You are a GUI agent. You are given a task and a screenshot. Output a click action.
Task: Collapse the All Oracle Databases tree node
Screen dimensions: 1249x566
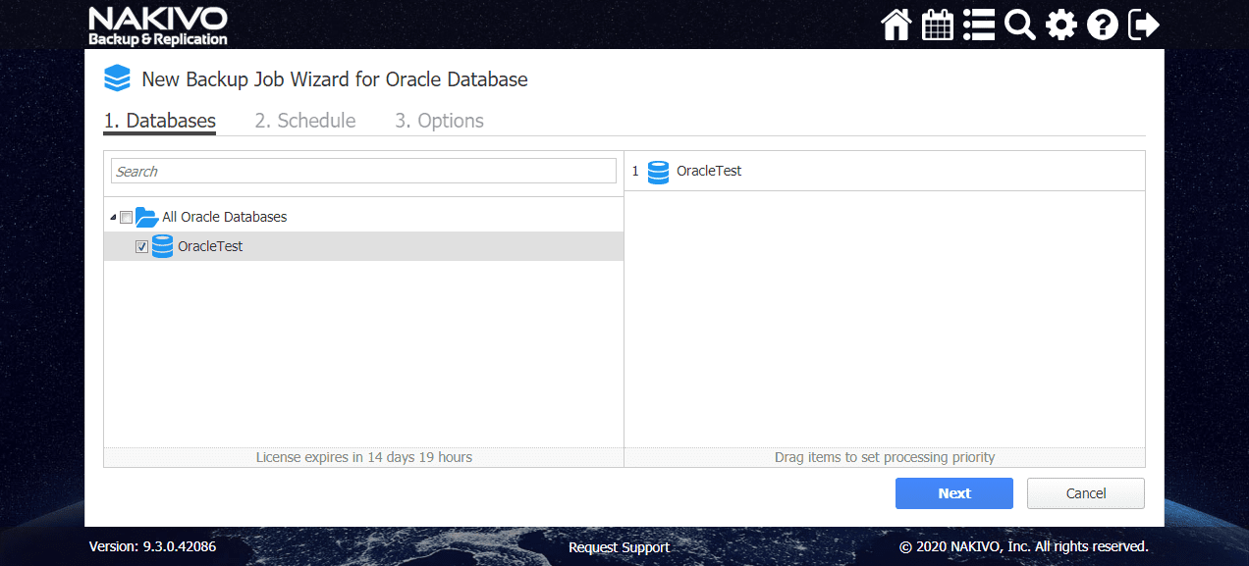(114, 216)
